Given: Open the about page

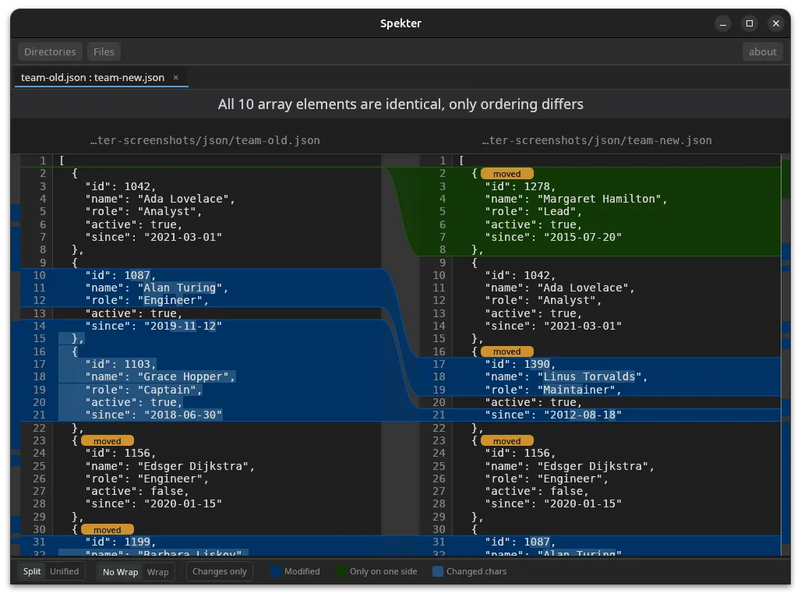Looking at the screenshot, I should pos(762,51).
